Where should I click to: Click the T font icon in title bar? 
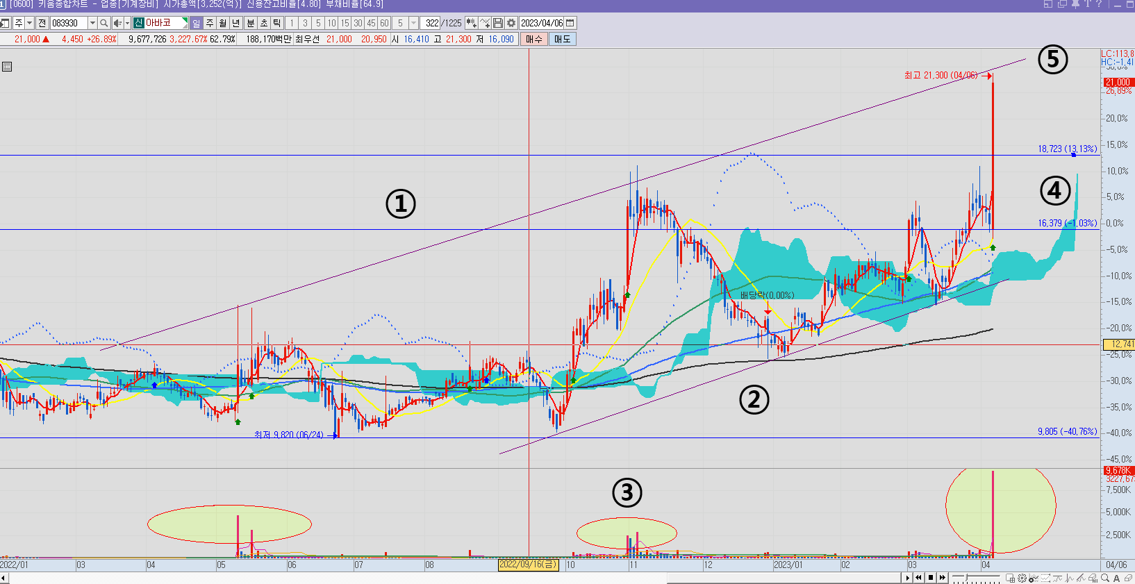pyautogui.click(x=1087, y=4)
